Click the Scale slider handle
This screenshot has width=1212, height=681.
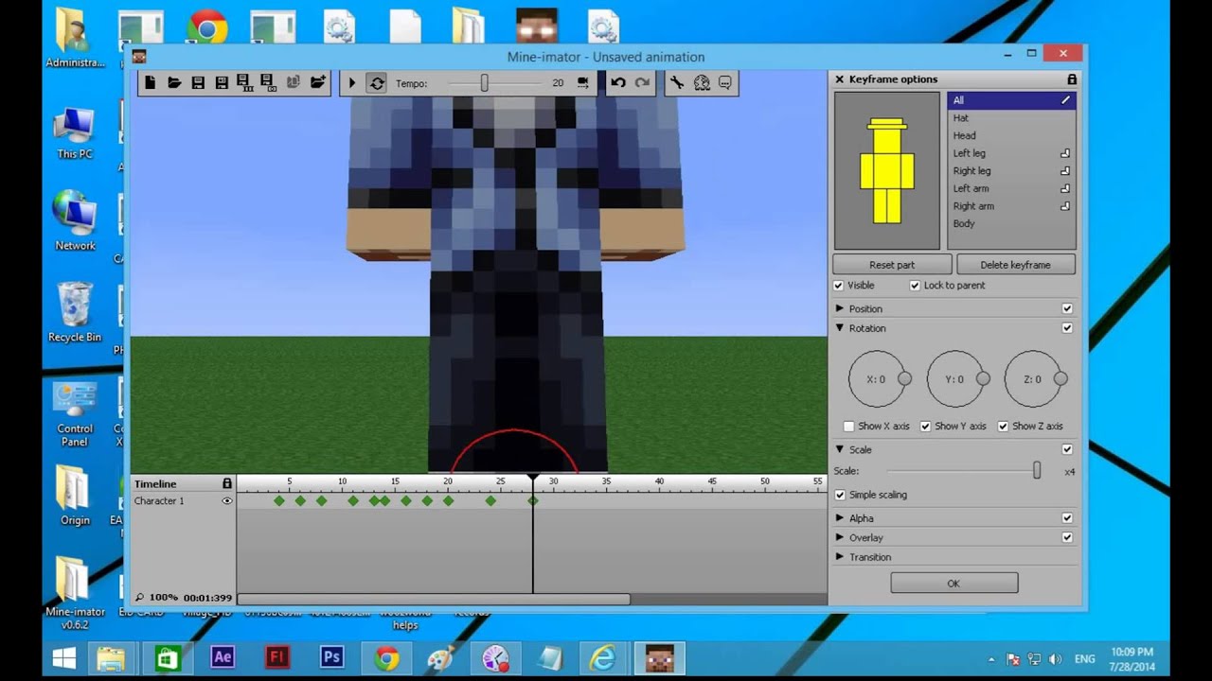point(1037,470)
